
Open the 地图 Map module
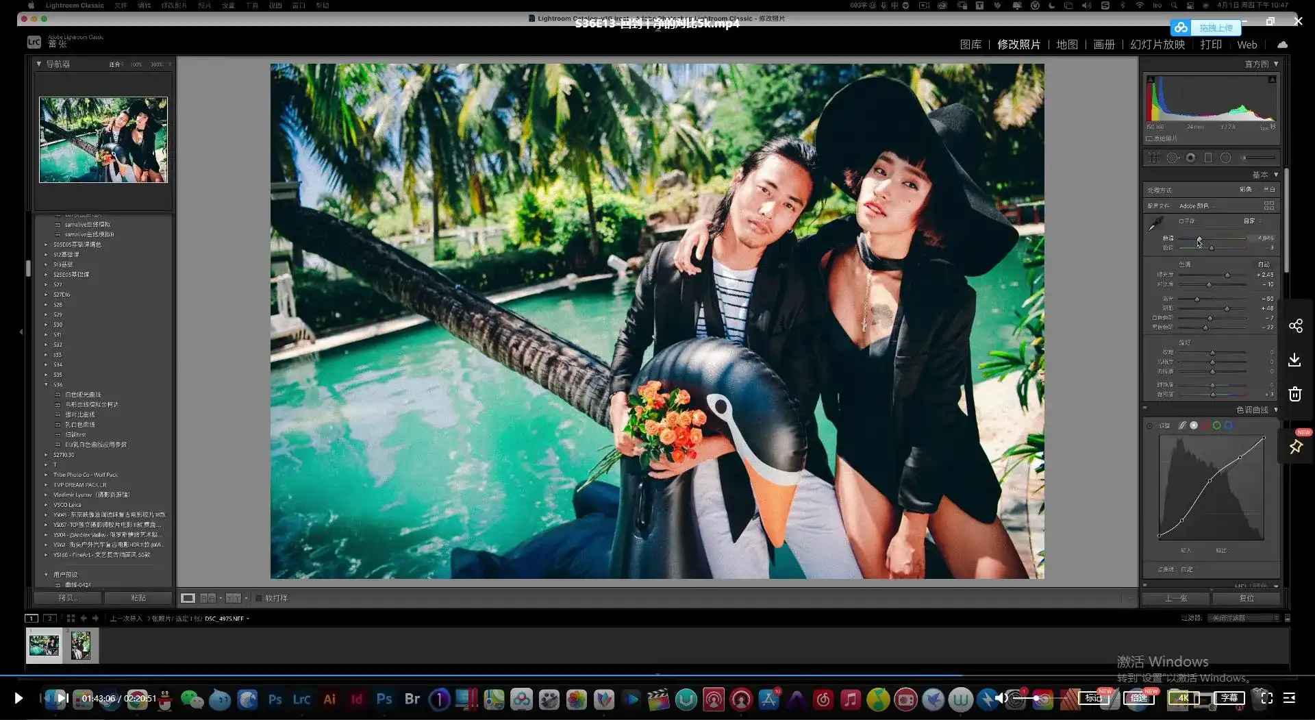pos(1066,45)
